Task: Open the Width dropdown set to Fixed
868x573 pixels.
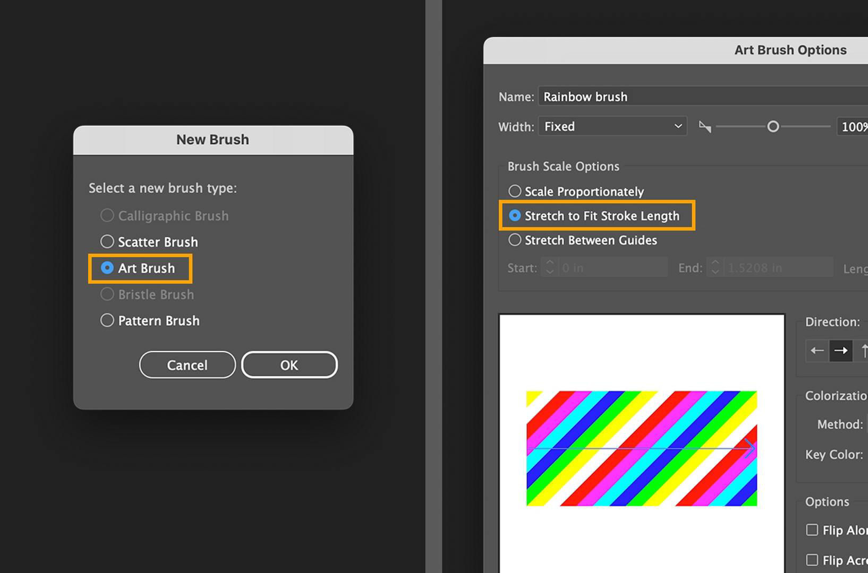Action: [x=612, y=126]
